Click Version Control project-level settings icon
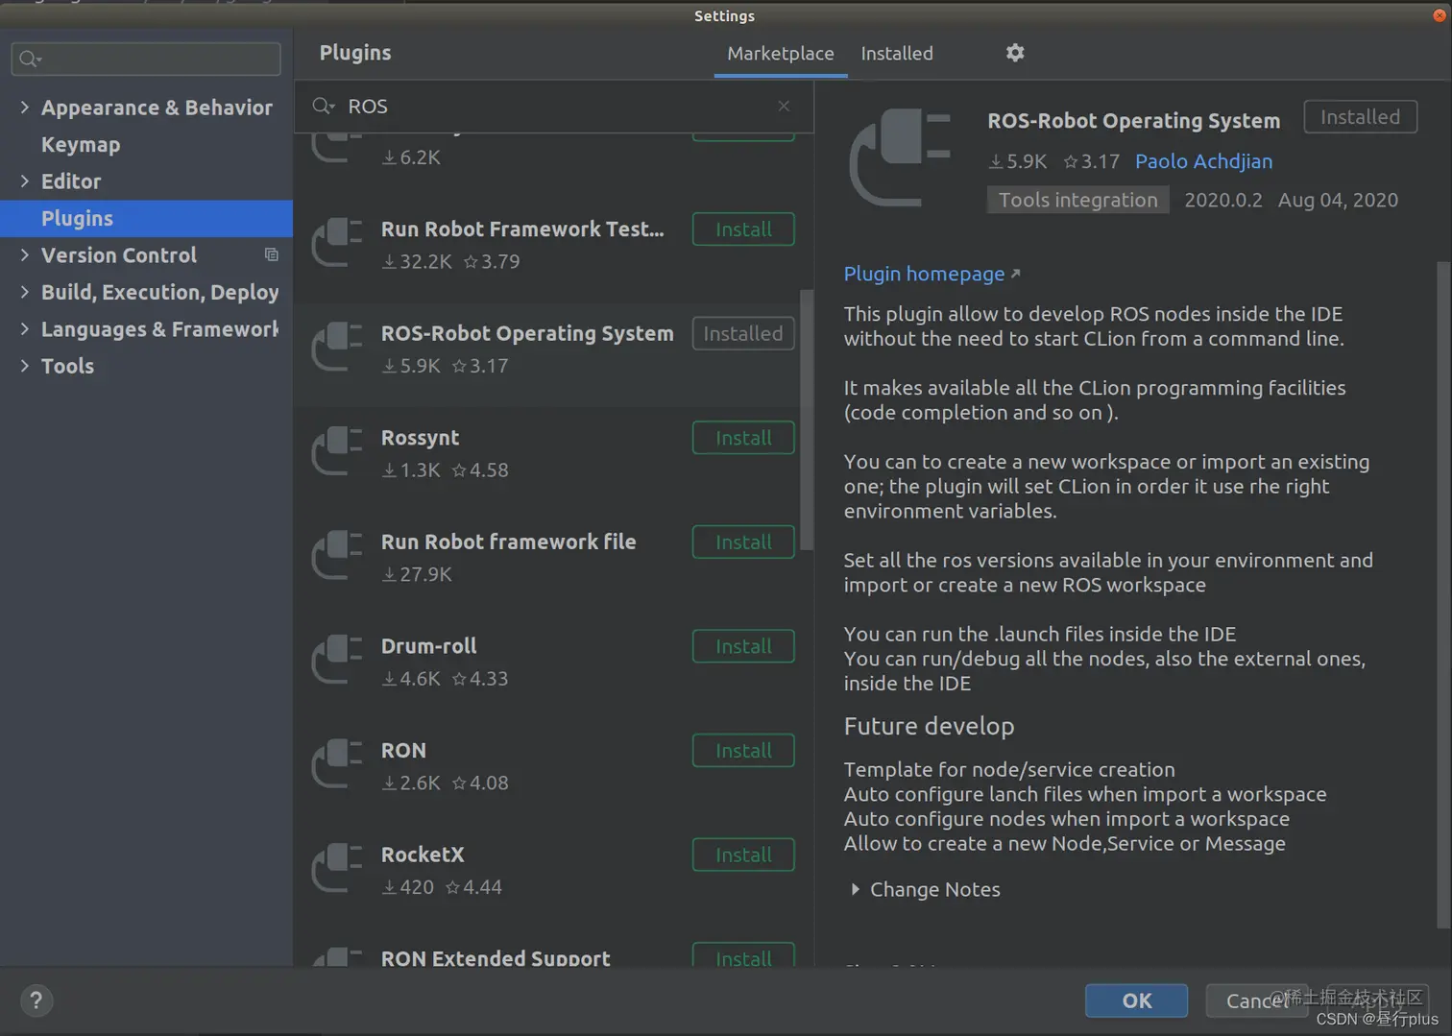This screenshot has width=1452, height=1036. [x=272, y=255]
